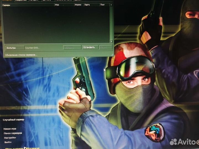Sort the list by the Серверы column
This screenshot has width=199, height=149.
[28, 5]
